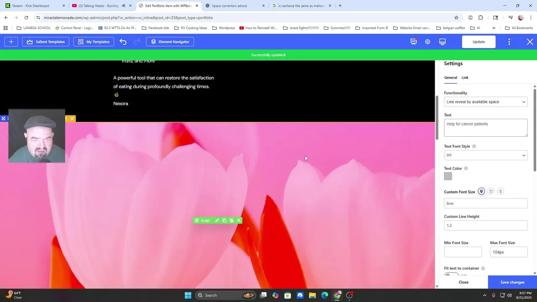Switch to the cachexia Google search tab

(x=302, y=6)
